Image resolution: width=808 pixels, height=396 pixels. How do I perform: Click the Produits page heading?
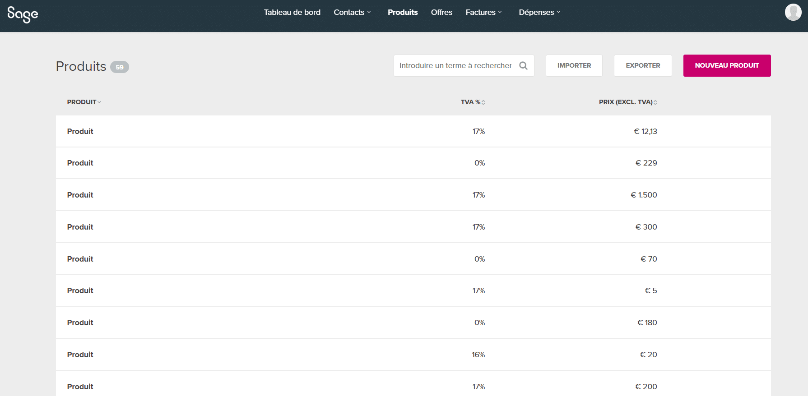(x=81, y=66)
